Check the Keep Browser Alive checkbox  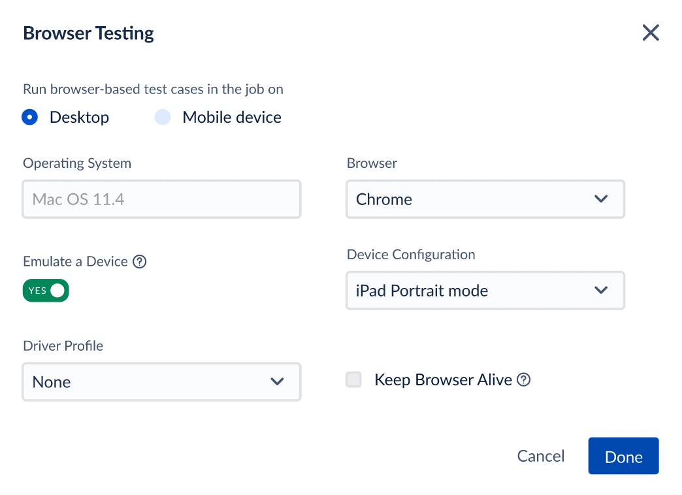353,379
